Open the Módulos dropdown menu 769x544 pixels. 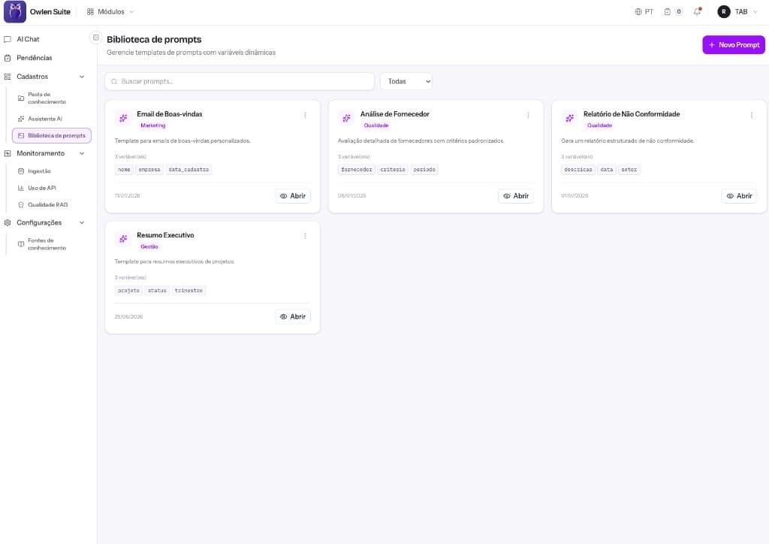click(110, 12)
